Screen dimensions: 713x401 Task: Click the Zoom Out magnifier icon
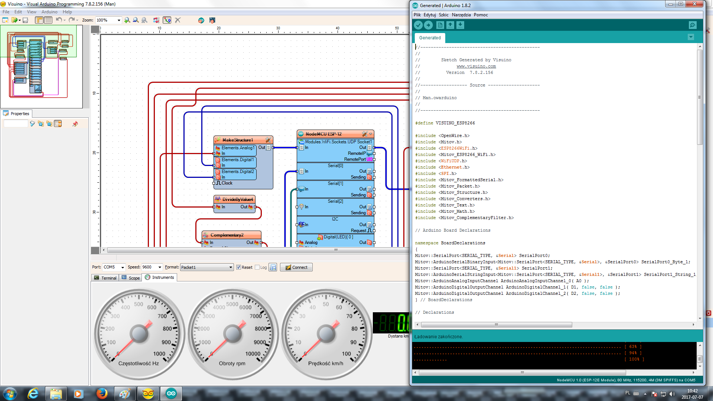pyautogui.click(x=136, y=20)
